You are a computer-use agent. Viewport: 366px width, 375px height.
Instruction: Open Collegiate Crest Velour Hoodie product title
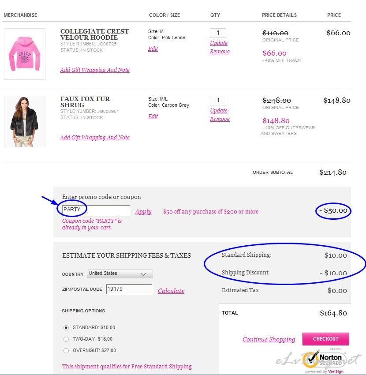point(95,34)
